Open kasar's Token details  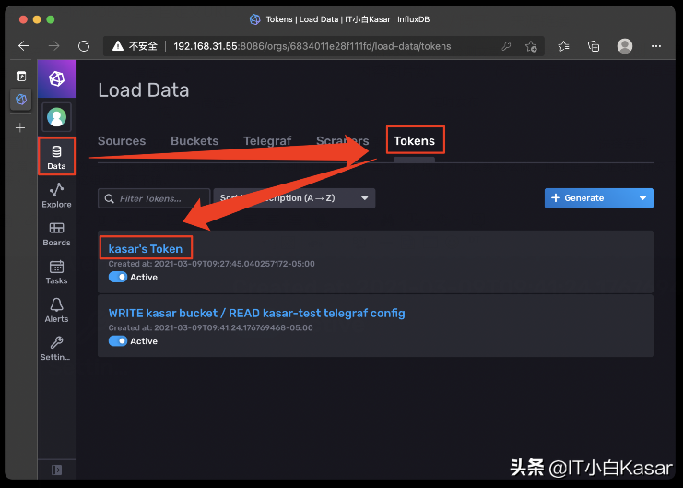pyautogui.click(x=146, y=248)
